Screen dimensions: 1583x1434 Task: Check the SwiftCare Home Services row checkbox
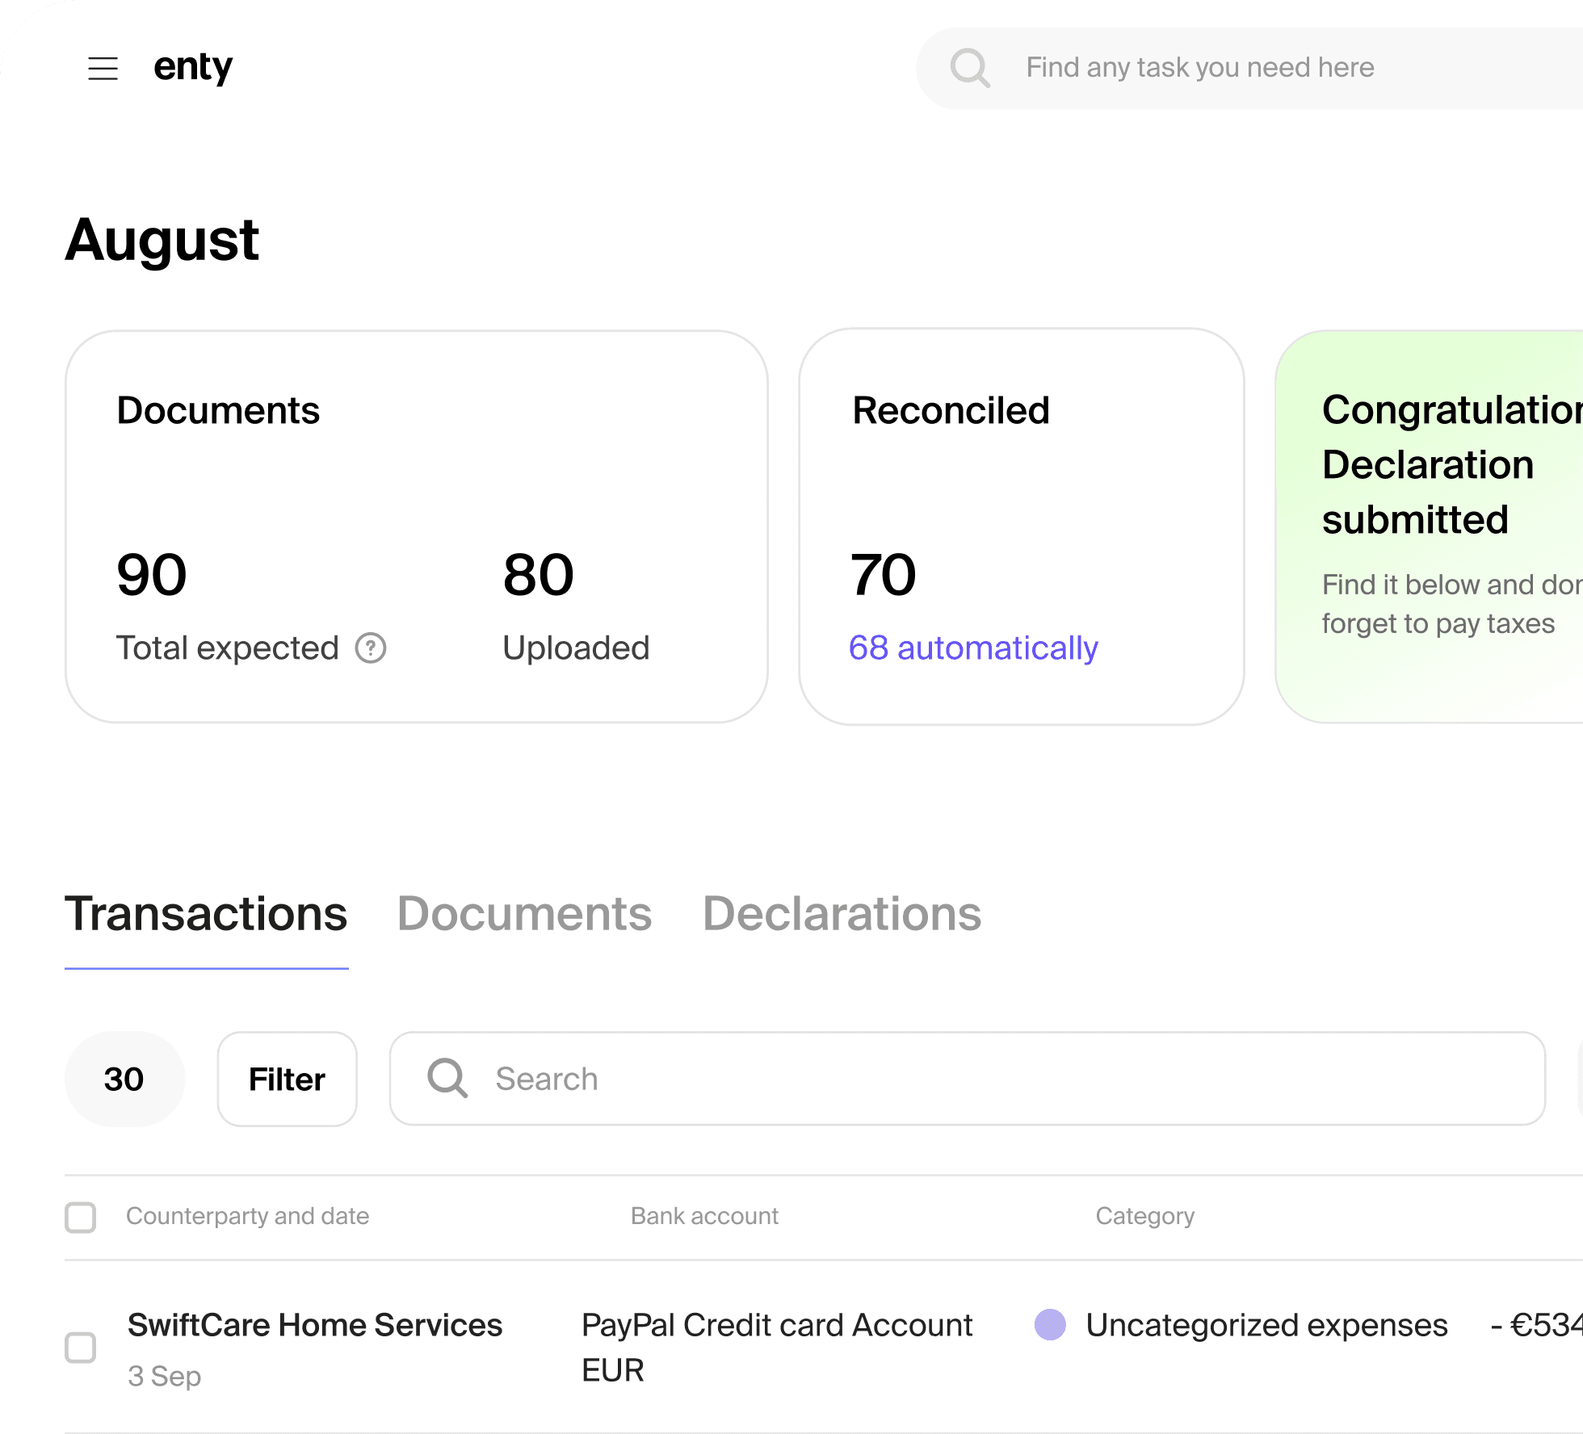coord(81,1347)
